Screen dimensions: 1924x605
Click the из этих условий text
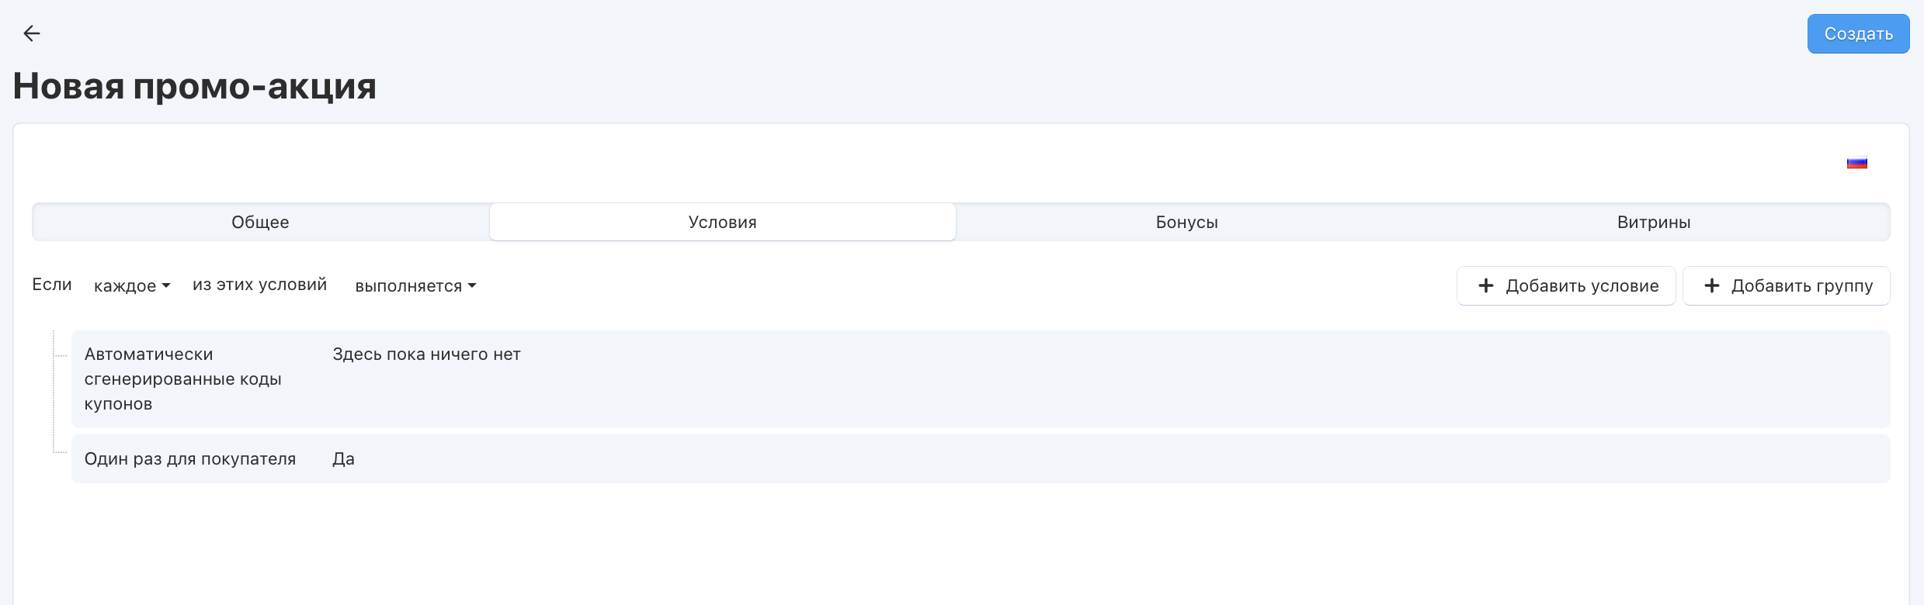point(259,285)
